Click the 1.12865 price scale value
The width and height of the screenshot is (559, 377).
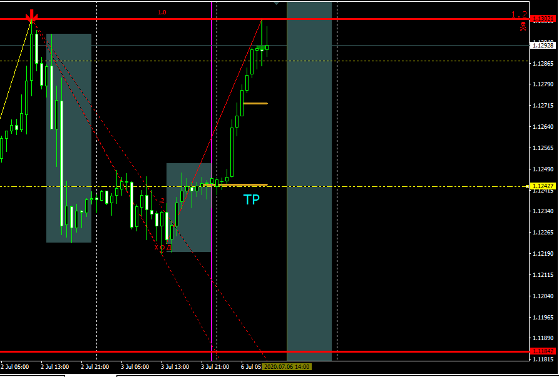pyautogui.click(x=543, y=64)
